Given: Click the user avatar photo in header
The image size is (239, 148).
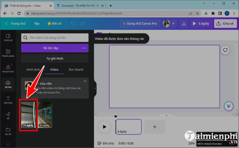Looking at the screenshot, I should pos(166,24).
